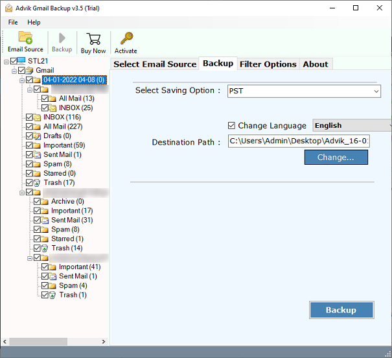Open the Help menu
Screen dimensions: 392x358
34,22
